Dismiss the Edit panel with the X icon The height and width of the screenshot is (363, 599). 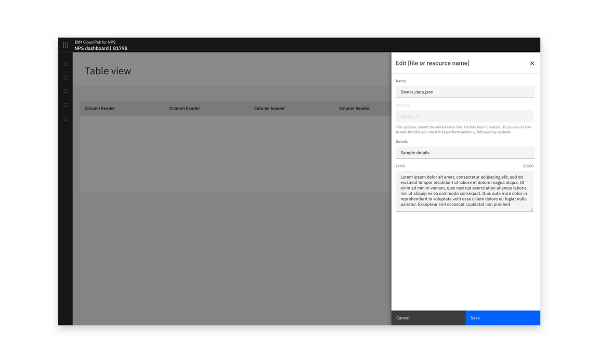point(532,63)
